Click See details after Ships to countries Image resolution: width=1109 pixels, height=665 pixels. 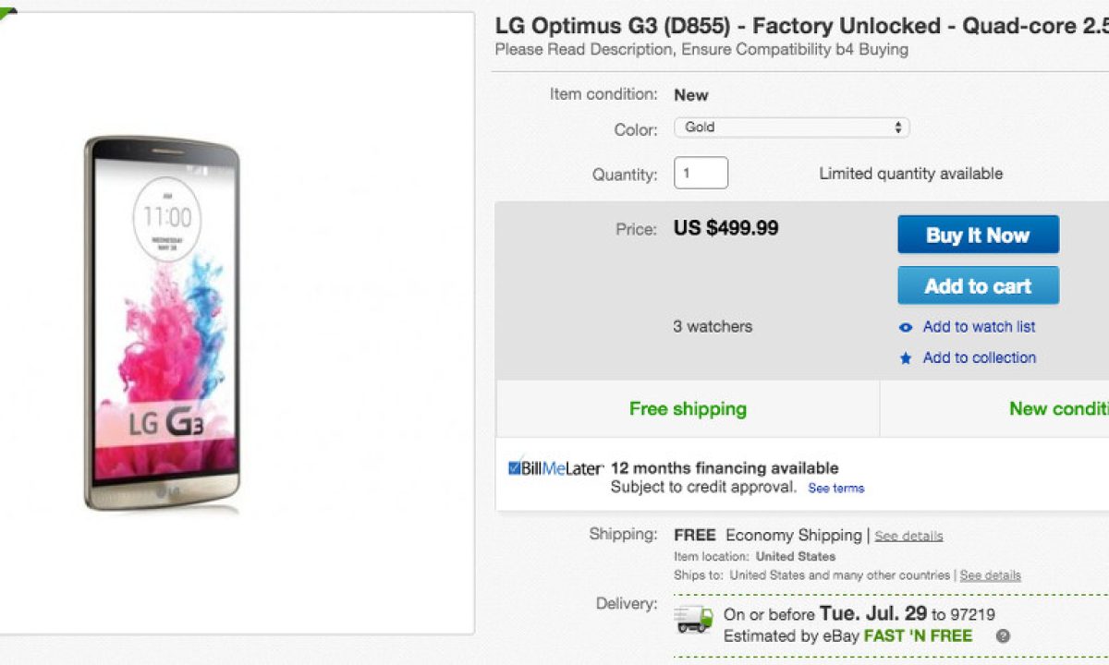(990, 575)
